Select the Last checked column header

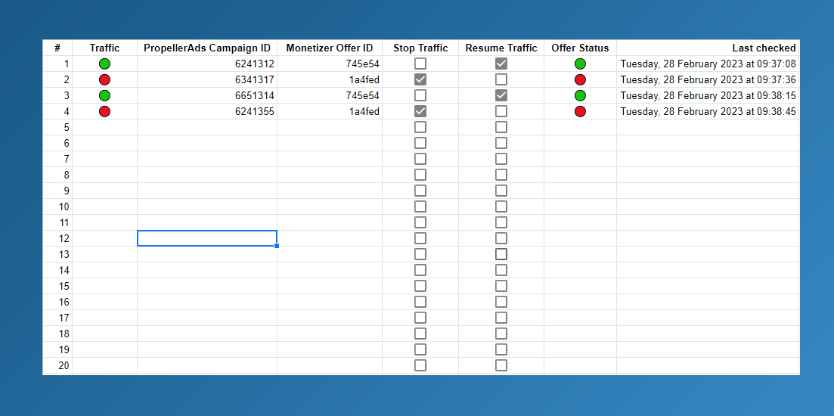point(708,48)
